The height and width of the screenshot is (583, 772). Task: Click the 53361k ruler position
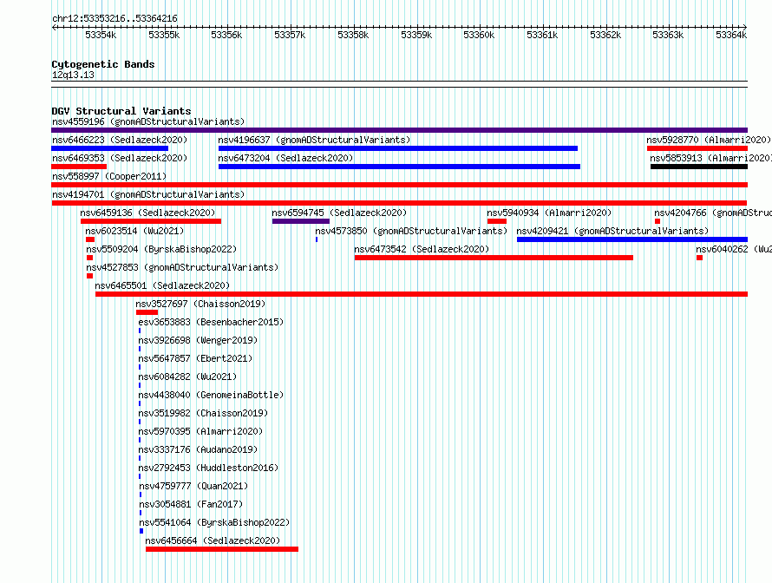[542, 35]
